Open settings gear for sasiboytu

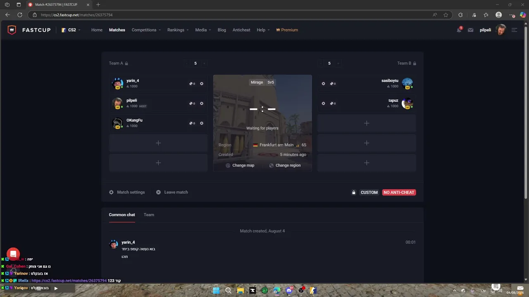[323, 84]
